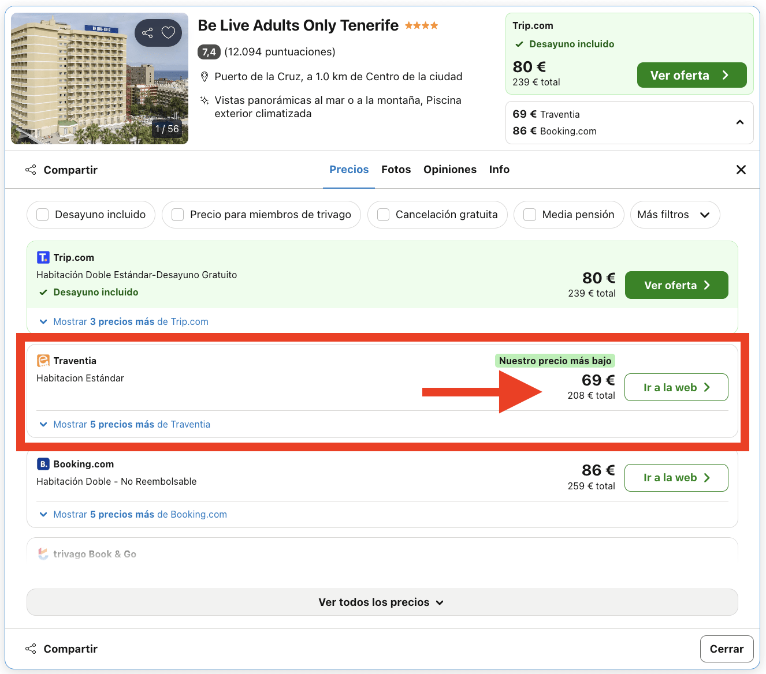The width and height of the screenshot is (766, 674).
Task: Enable the Media pensión filter
Action: 530,214
